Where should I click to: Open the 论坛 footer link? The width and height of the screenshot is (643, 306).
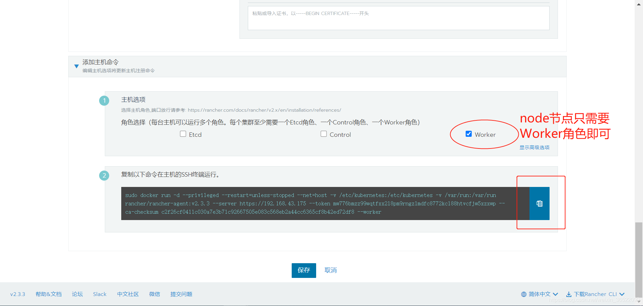click(77, 294)
